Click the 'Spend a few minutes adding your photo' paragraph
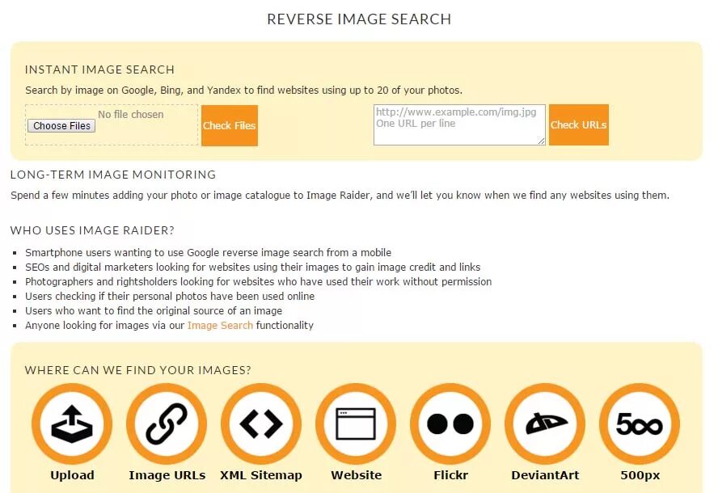Viewport: 718px width, 493px height. [340, 196]
